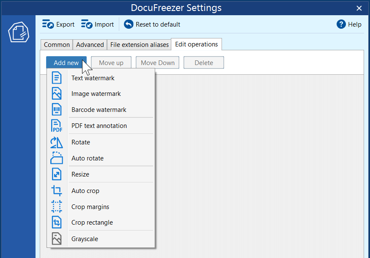Click the Auto rotate icon
370x258 pixels.
pos(57,158)
